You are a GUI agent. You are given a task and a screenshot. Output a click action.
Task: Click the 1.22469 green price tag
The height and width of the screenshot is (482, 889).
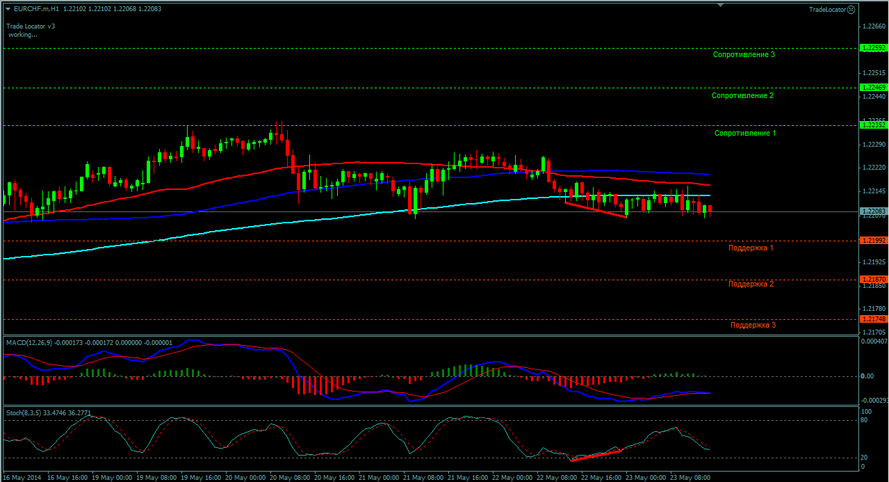point(873,87)
